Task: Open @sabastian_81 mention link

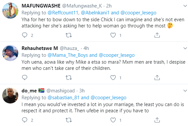Action: tap(63, 98)
